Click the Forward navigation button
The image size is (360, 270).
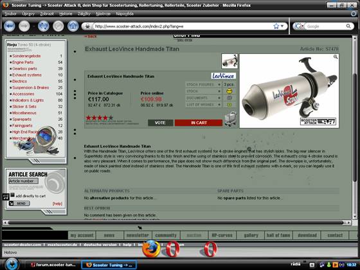[x=24, y=26]
